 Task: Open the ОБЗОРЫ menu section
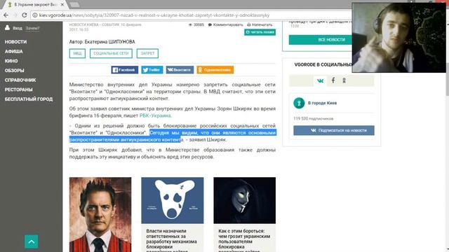(x=14, y=70)
